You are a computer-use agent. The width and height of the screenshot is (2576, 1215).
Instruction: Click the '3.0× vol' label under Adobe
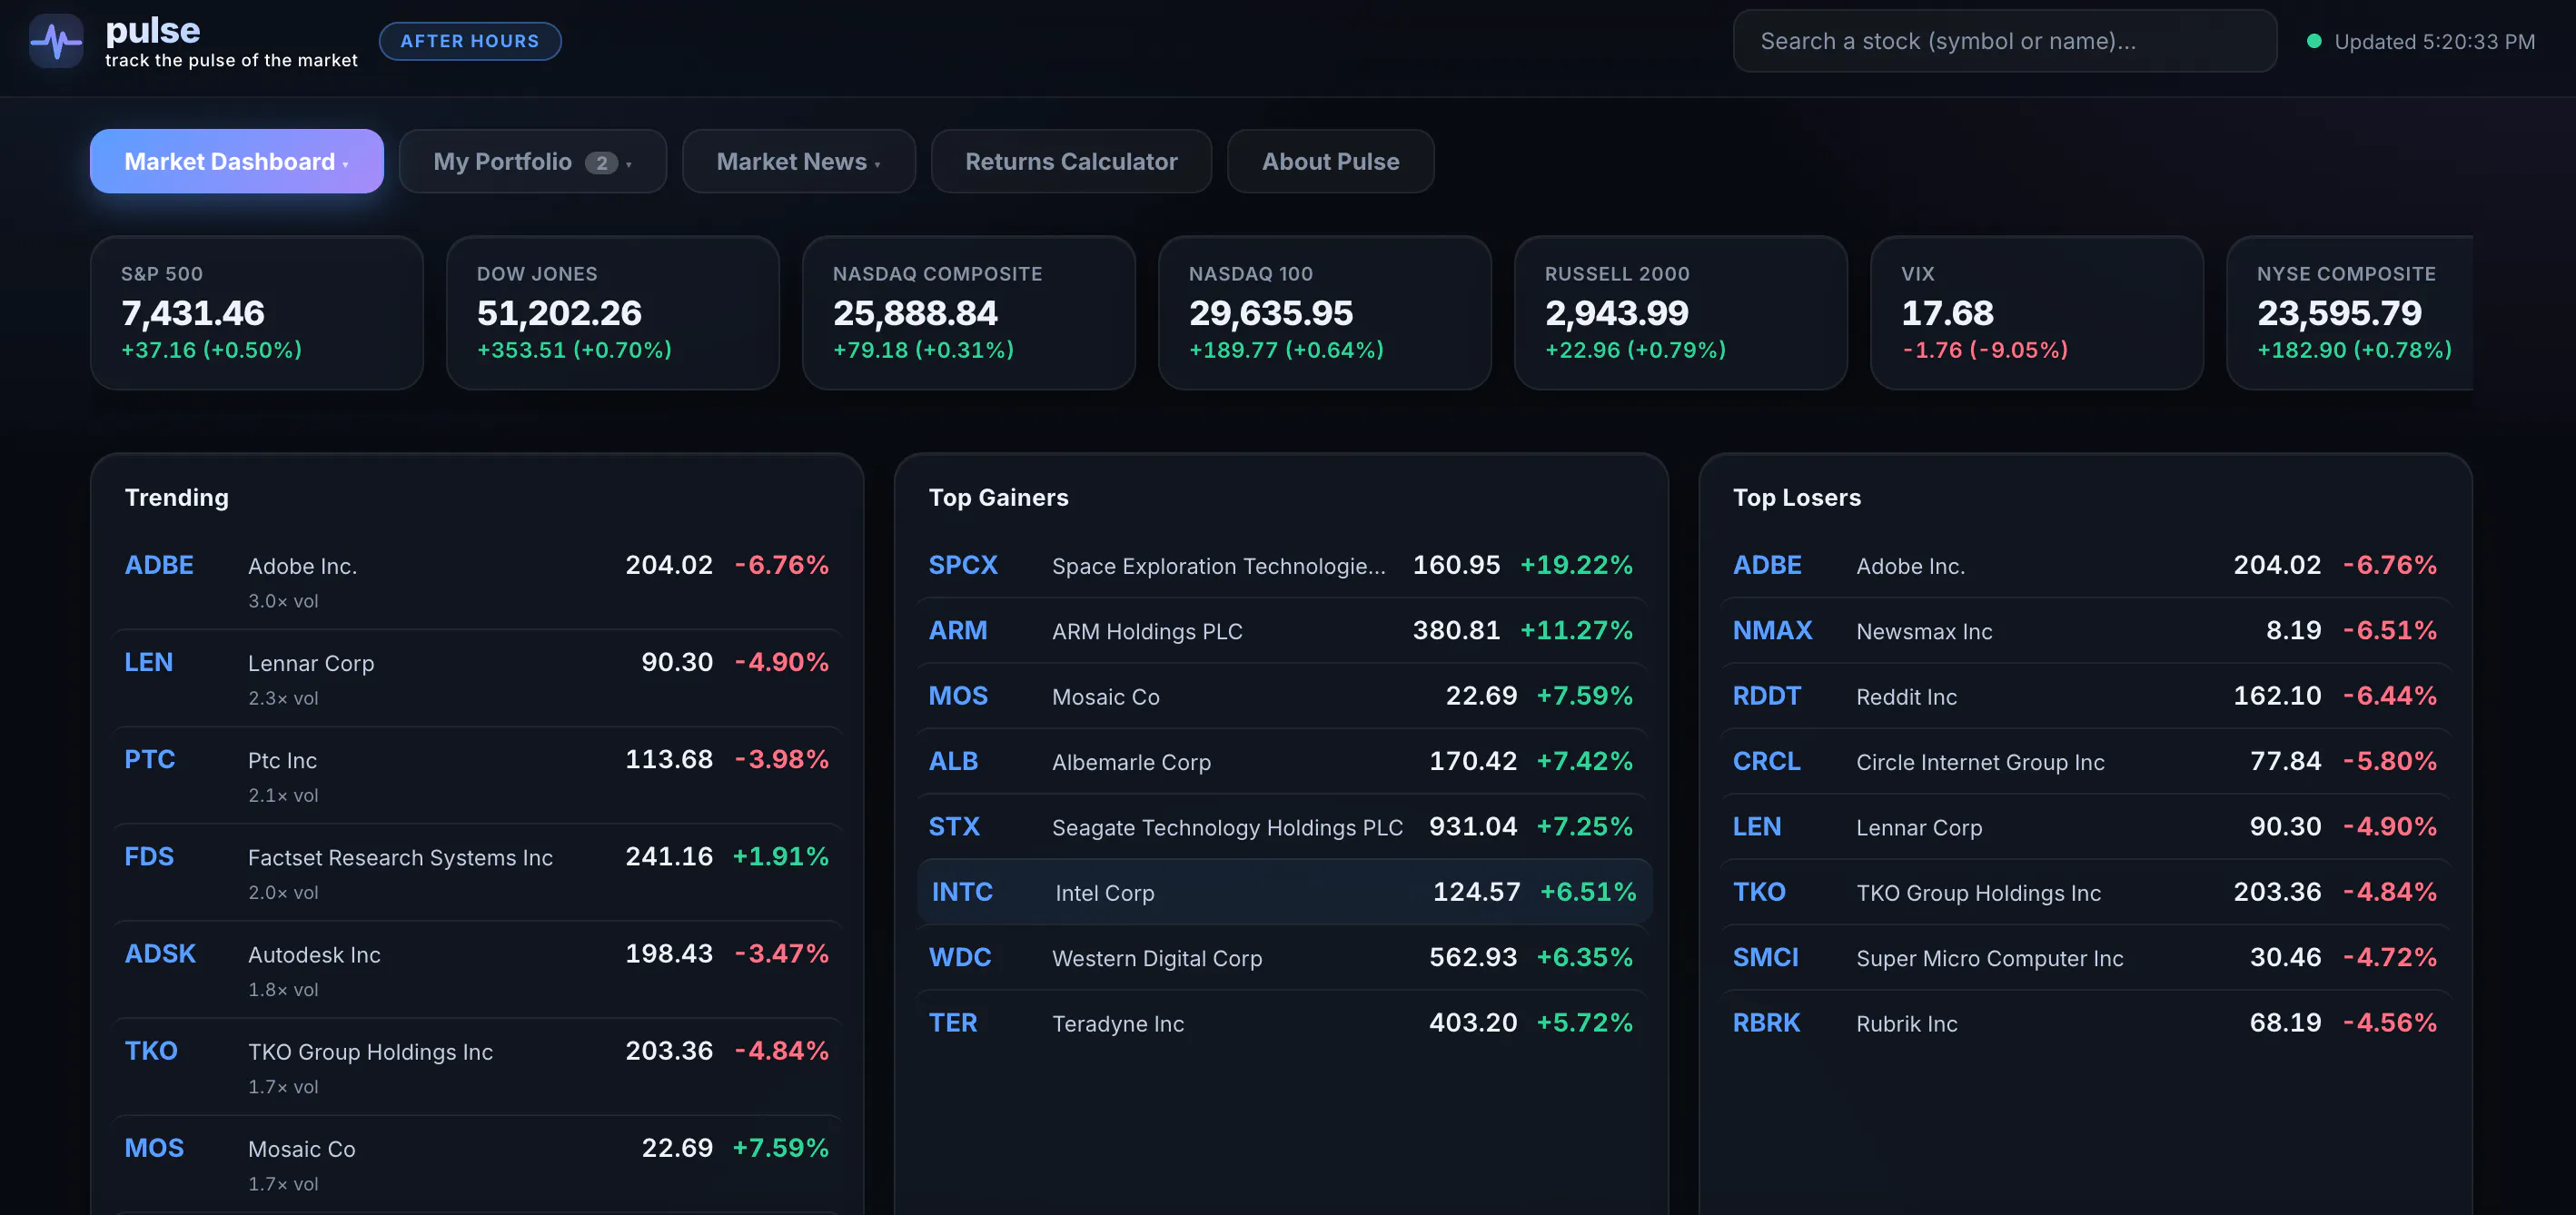pyautogui.click(x=283, y=601)
